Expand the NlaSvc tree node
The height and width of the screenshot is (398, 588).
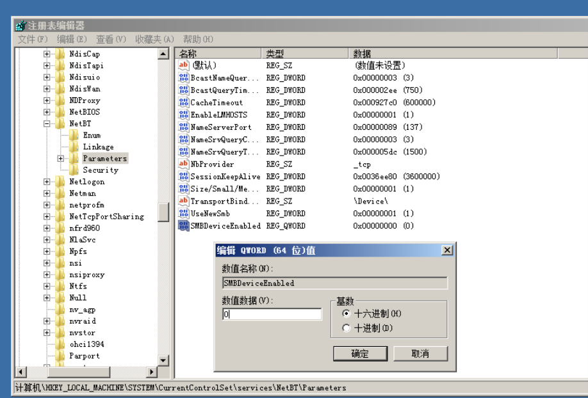(x=47, y=240)
